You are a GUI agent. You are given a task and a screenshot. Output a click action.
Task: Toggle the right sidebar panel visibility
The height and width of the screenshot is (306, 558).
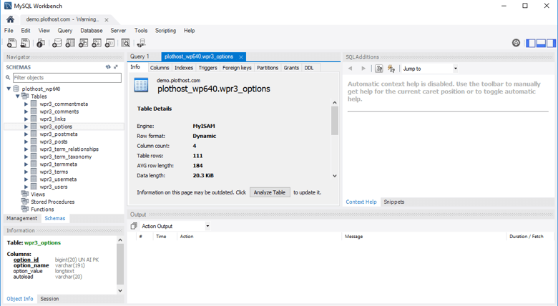pyautogui.click(x=551, y=43)
